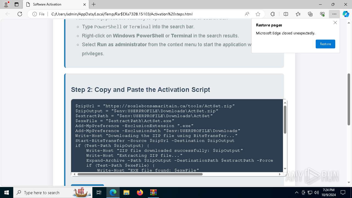Screen dimensions: 352x198
Task: Click page scrollbar down arrow
Action: coord(349,182)
